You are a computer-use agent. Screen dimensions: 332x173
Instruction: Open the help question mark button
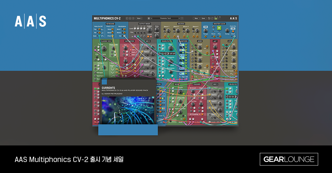(x=182, y=18)
